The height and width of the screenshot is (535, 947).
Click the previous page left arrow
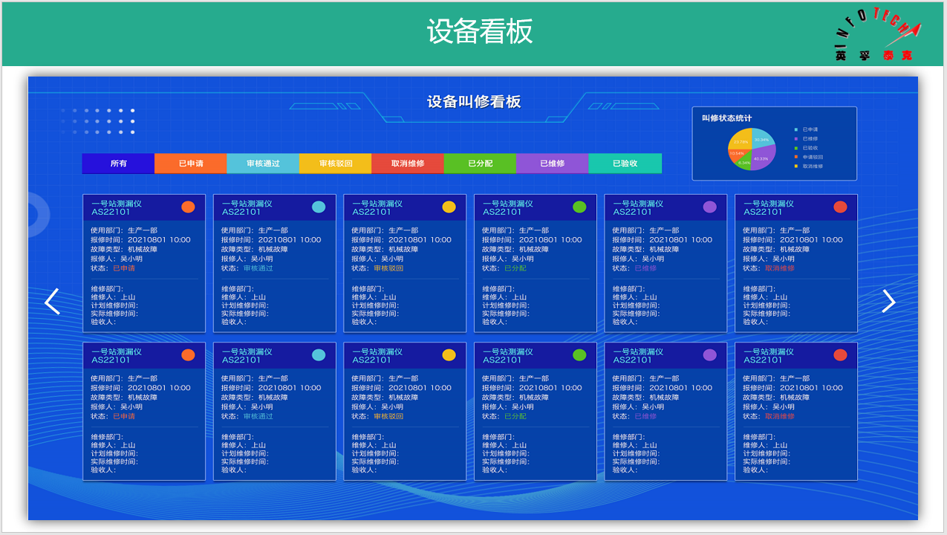click(52, 302)
